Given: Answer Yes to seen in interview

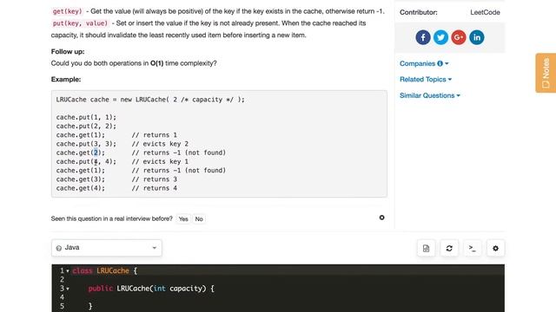Looking at the screenshot, I should coord(183,219).
